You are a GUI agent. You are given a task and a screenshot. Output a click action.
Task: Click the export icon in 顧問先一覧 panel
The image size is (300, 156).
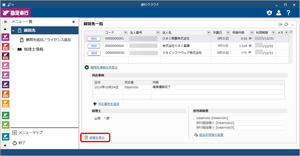point(280,24)
